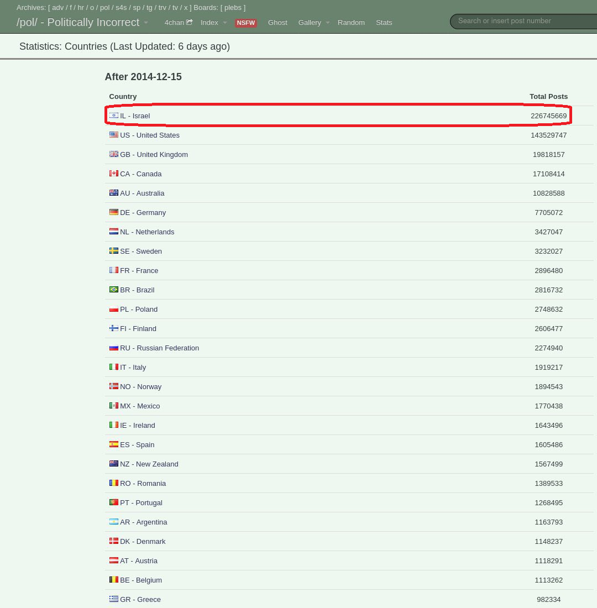Click the Russian Federation flag icon
597x608 pixels.
coord(114,348)
